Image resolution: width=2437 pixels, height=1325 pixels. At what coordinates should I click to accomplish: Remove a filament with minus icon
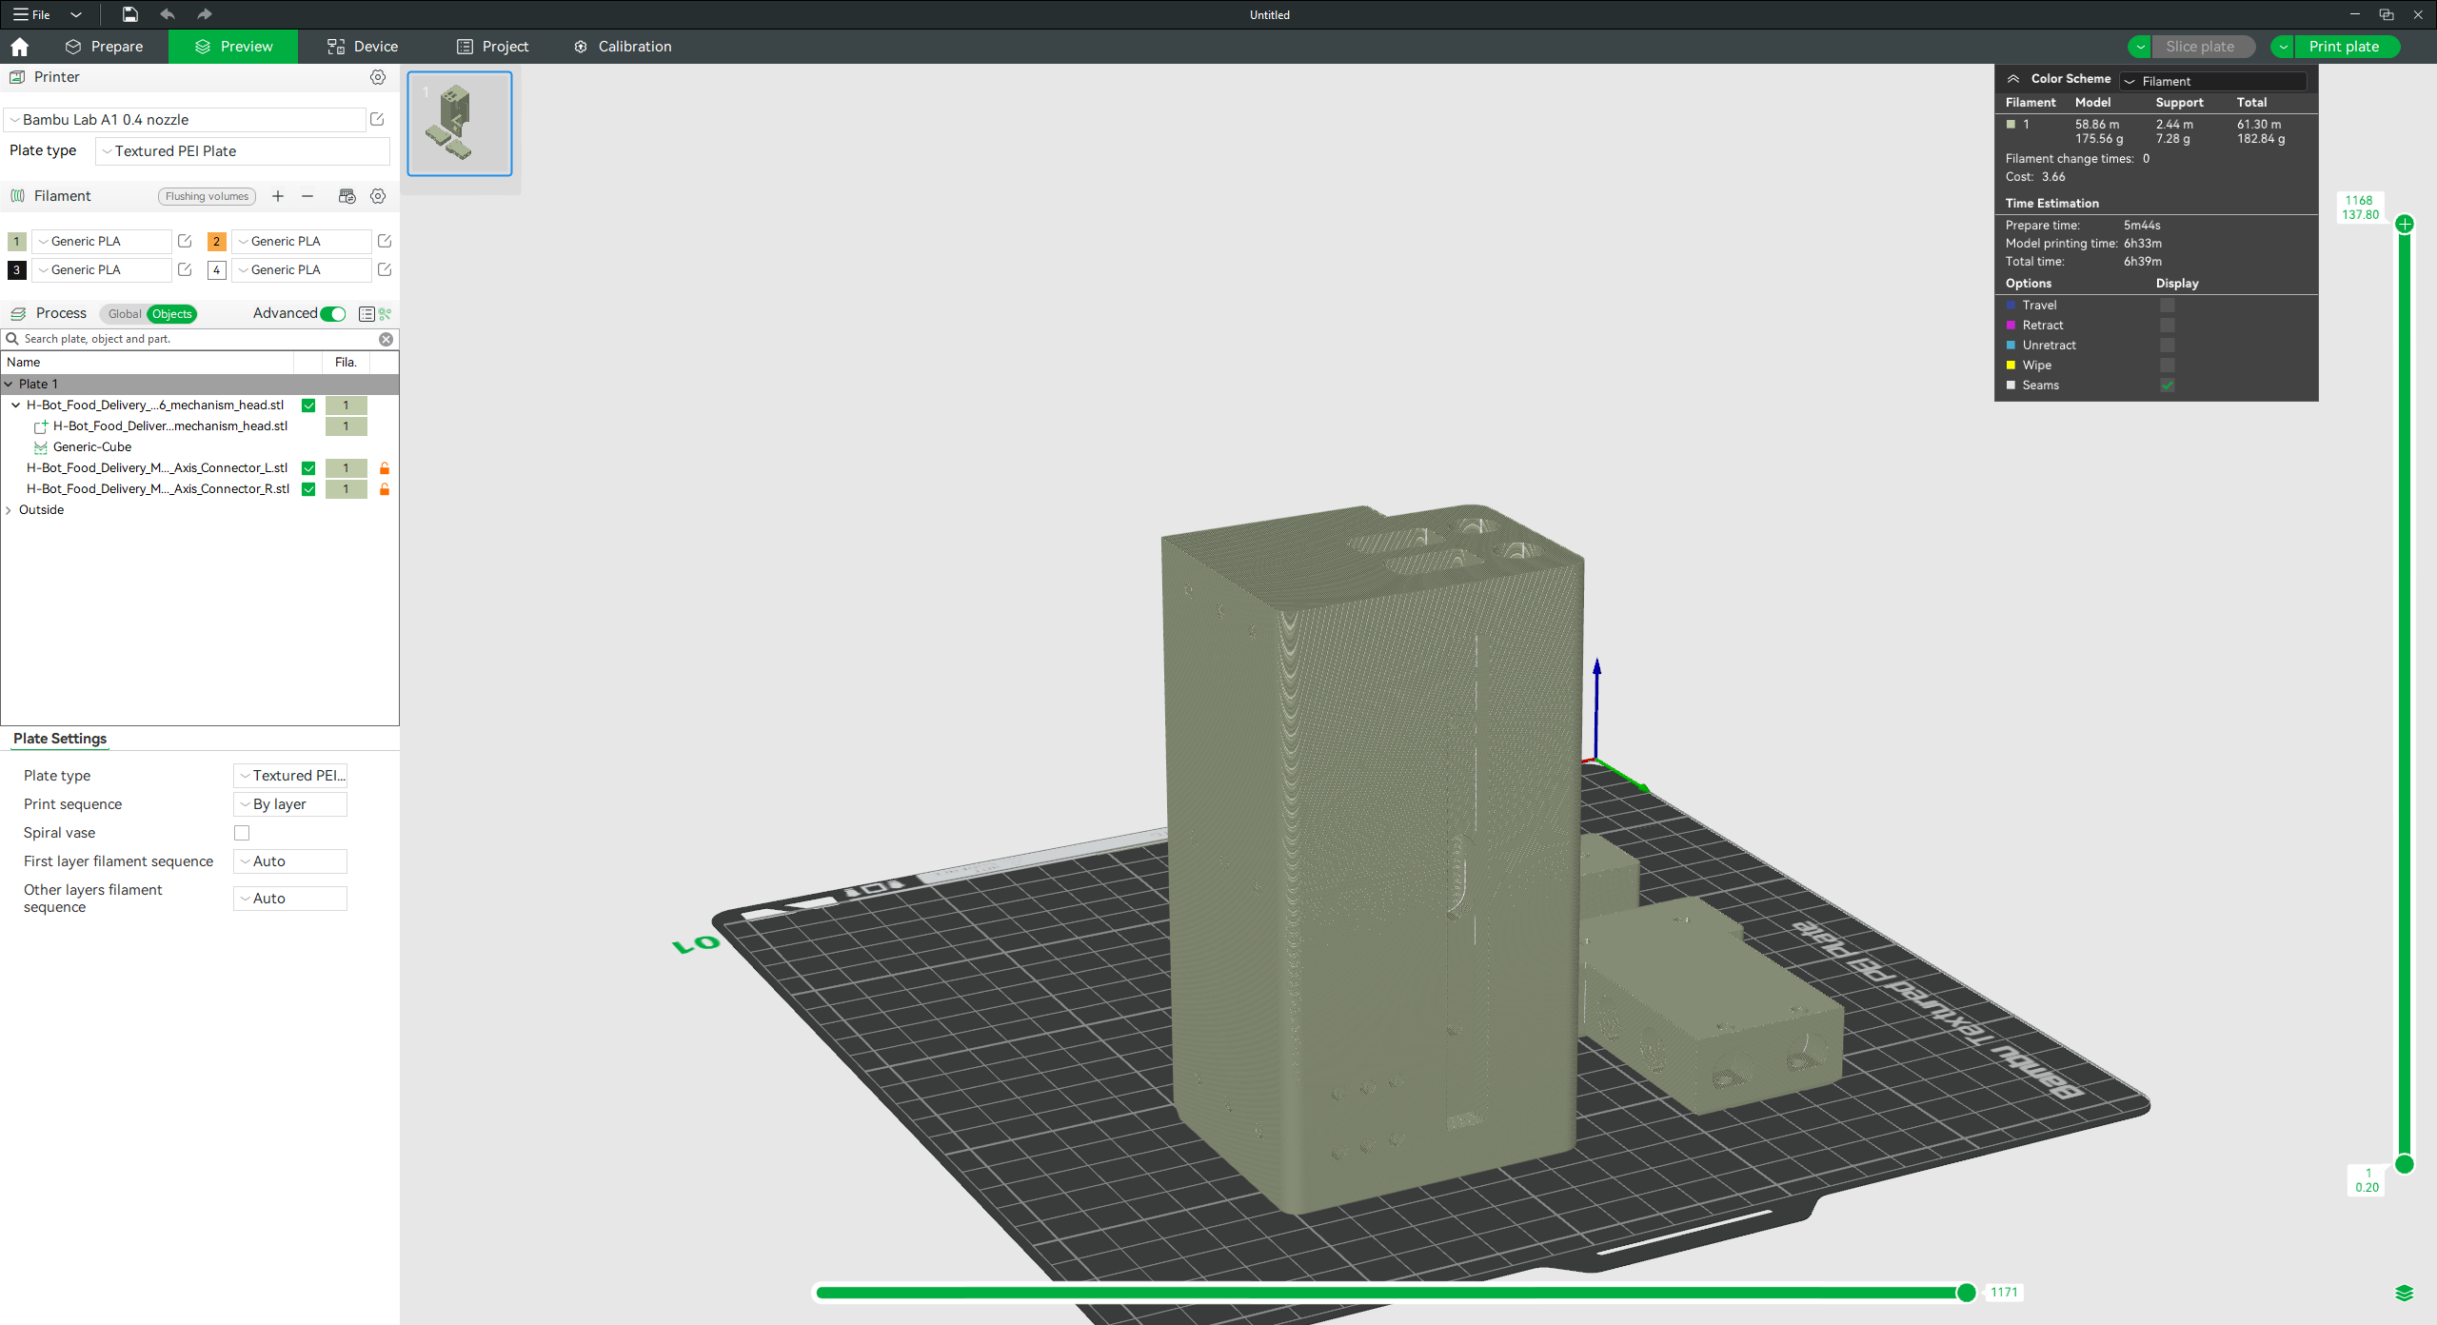307,196
